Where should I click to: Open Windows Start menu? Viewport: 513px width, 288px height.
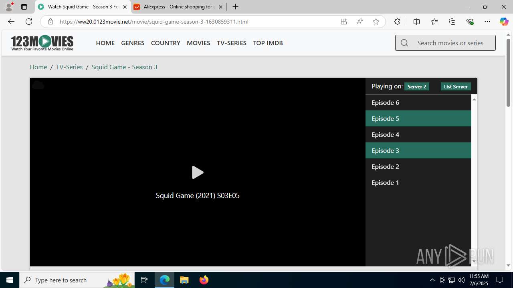(10, 280)
